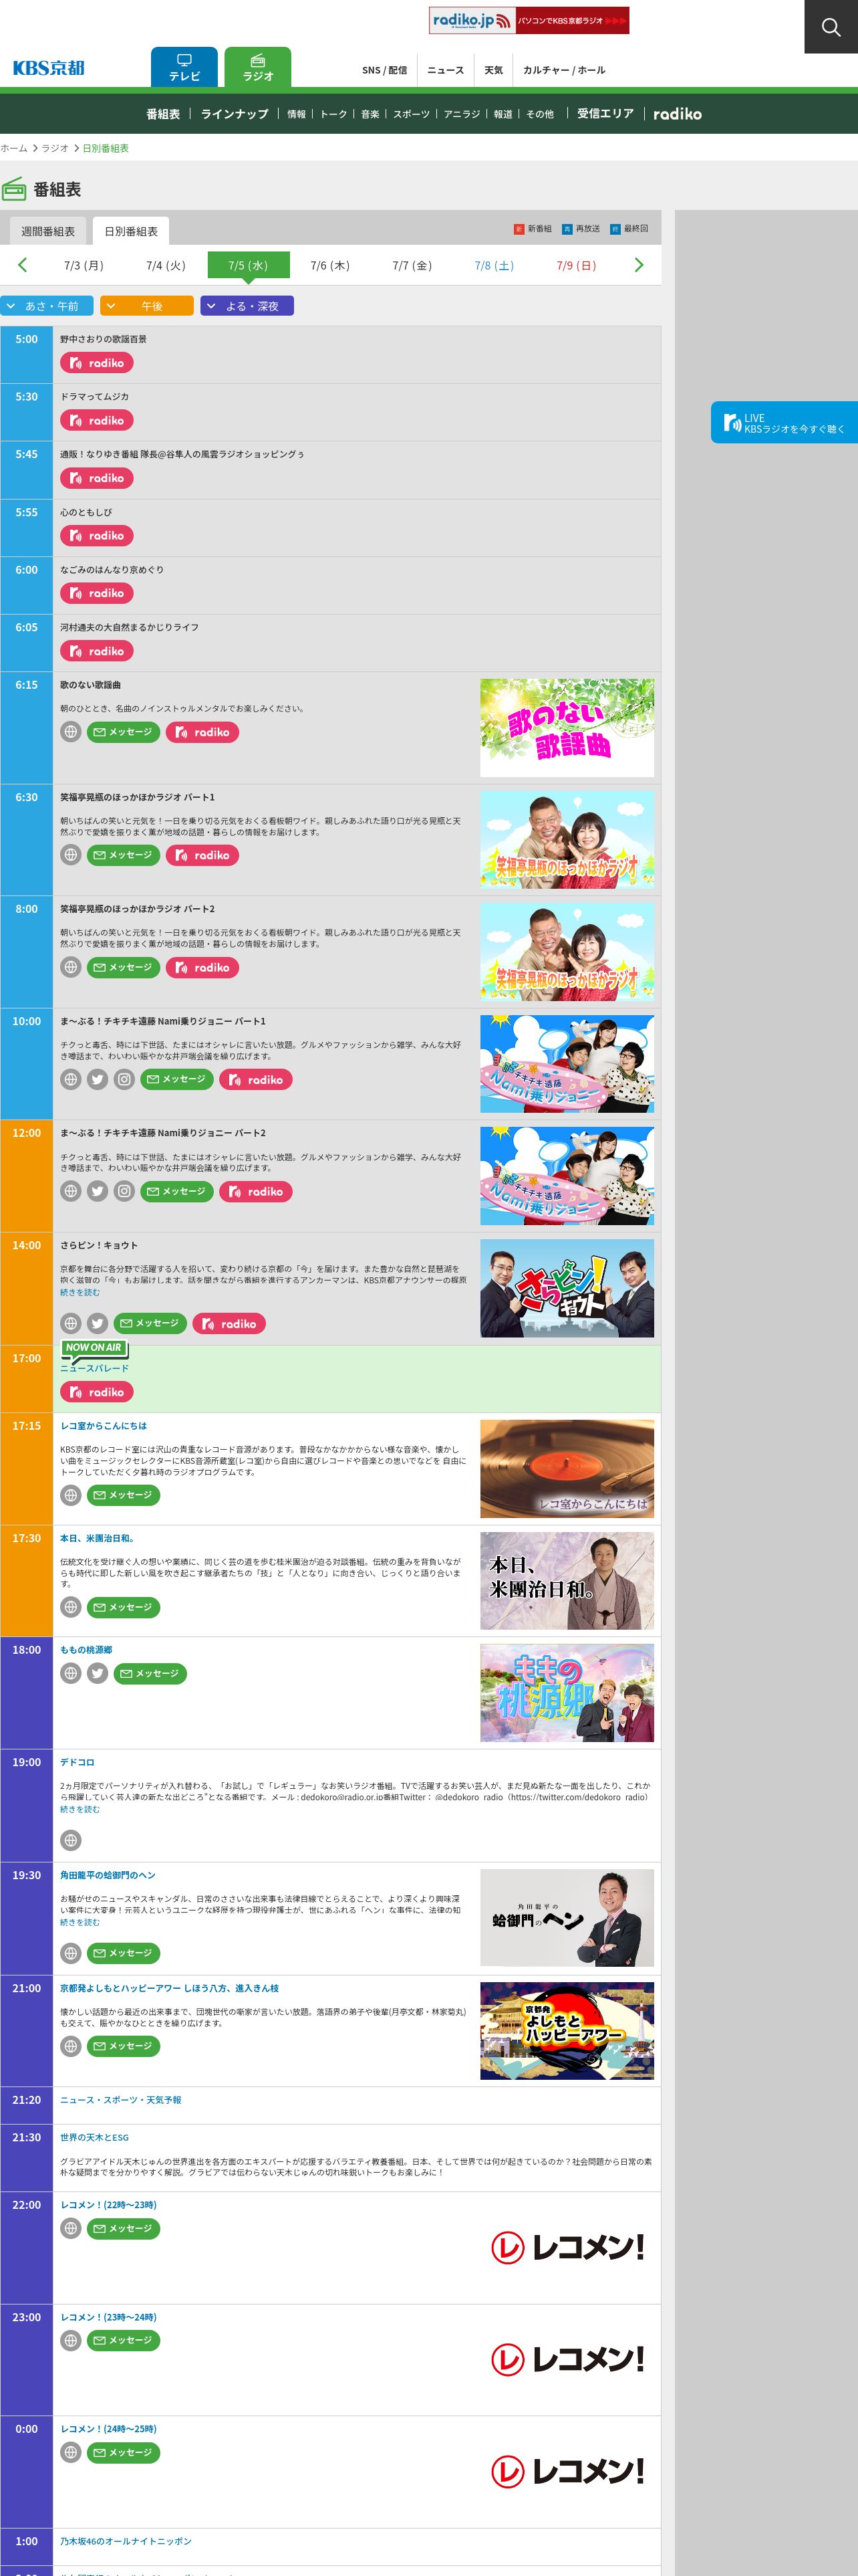This screenshot has width=858, height=2576.
Task: Play ニュースパレード on radiko
Action: [x=97, y=1392]
